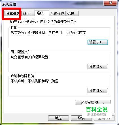Switch to the 远程 tab
This screenshot has height=125, width=119.
click(72, 14)
